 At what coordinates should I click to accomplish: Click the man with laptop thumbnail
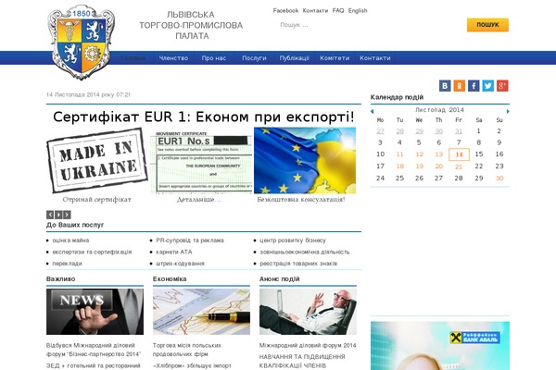click(308, 312)
